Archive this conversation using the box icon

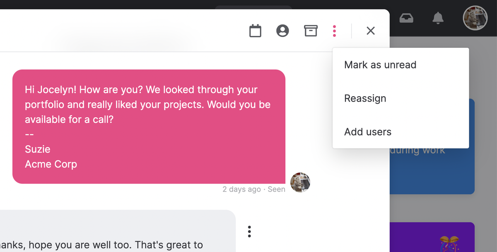(x=311, y=31)
